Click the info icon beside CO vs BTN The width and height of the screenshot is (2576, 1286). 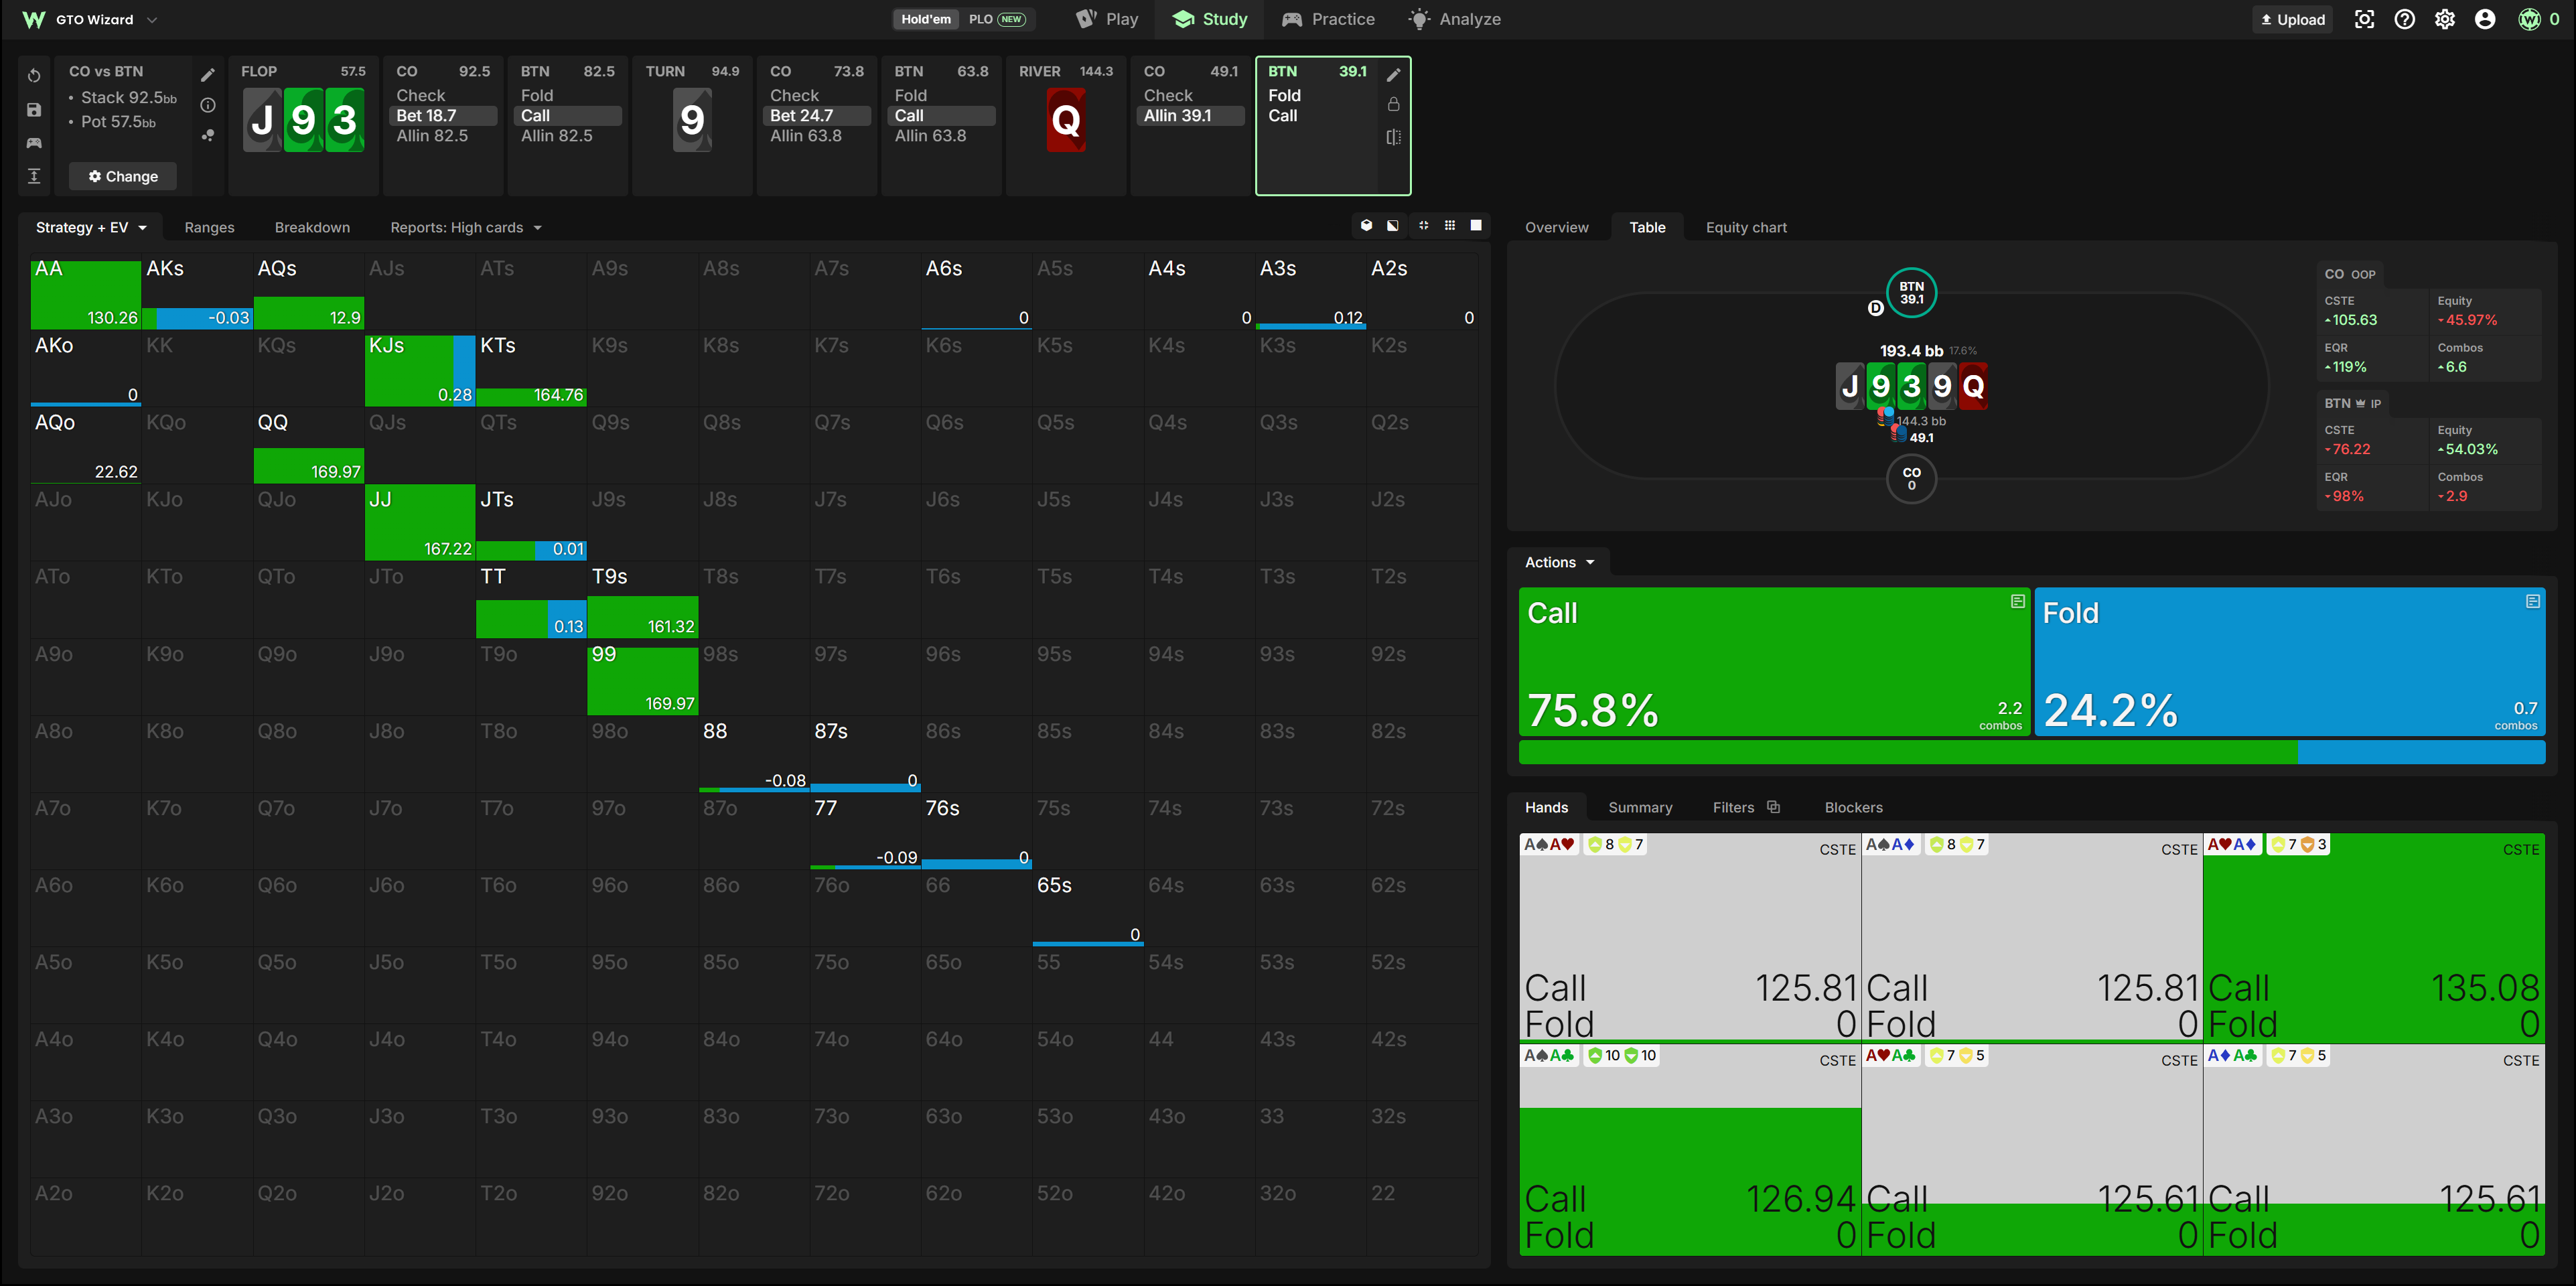tap(208, 105)
